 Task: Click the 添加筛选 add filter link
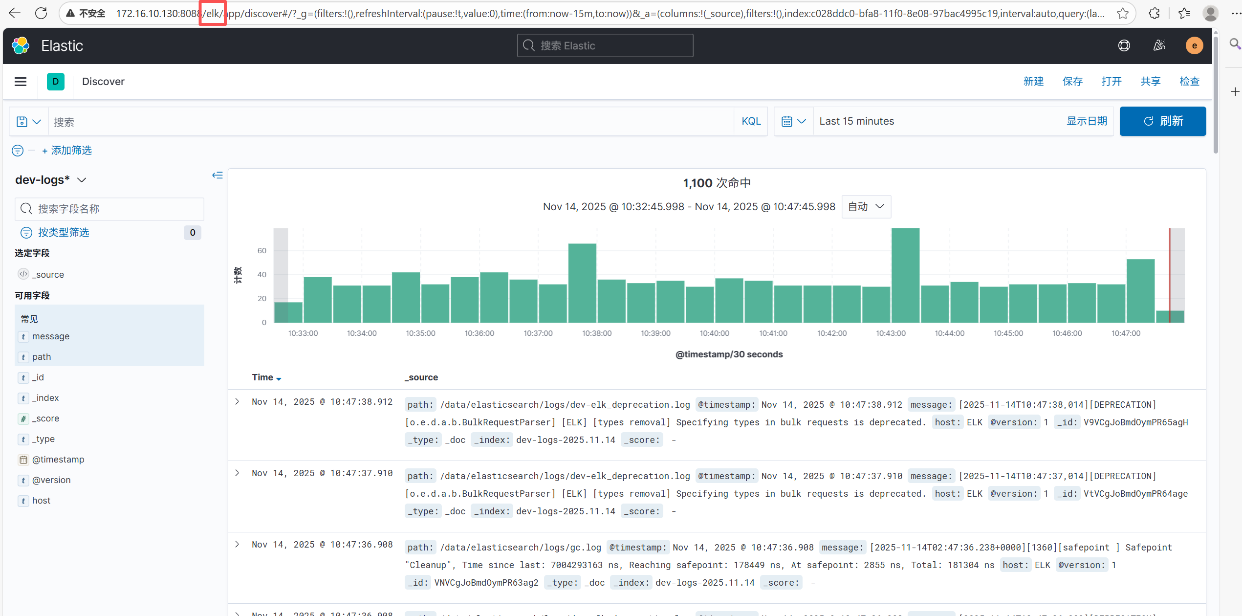(x=67, y=151)
